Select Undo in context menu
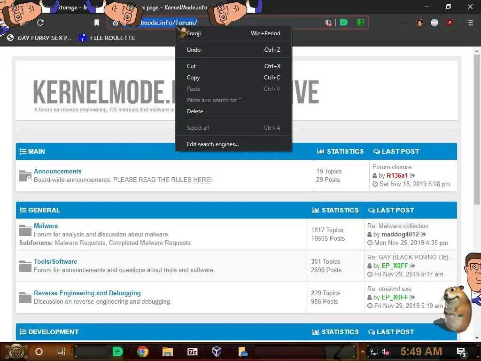This screenshot has height=361, width=481. click(233, 50)
